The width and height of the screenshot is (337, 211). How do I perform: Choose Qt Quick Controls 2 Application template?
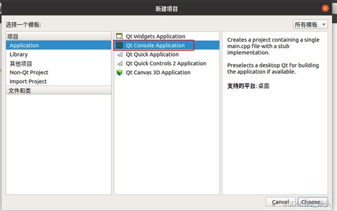coord(167,63)
